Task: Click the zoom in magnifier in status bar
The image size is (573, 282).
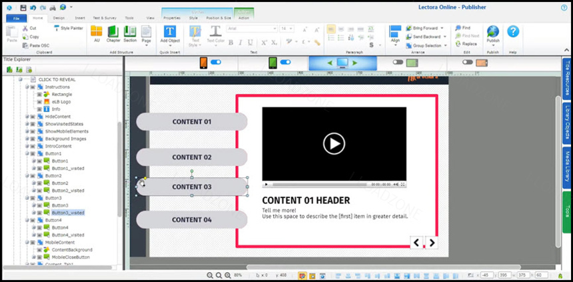Action: pos(227,275)
